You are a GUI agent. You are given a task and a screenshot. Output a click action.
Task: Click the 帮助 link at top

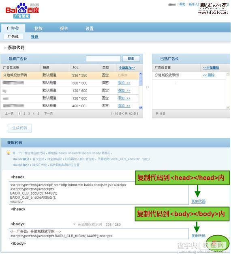[182, 4]
